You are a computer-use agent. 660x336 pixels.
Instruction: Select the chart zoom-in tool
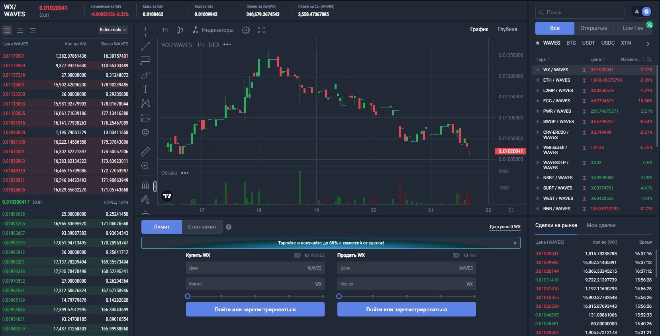click(x=145, y=166)
